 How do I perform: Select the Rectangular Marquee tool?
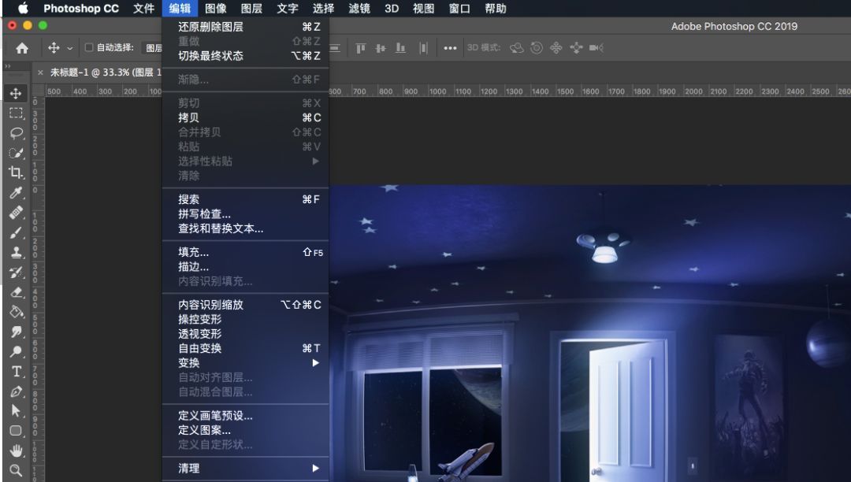click(x=17, y=112)
